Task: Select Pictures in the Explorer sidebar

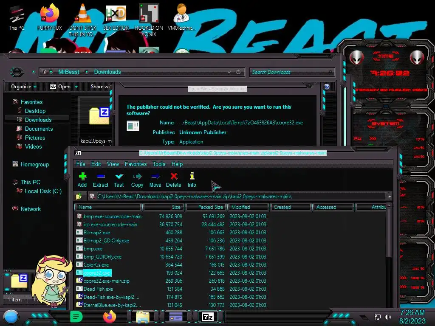Action: click(x=35, y=138)
